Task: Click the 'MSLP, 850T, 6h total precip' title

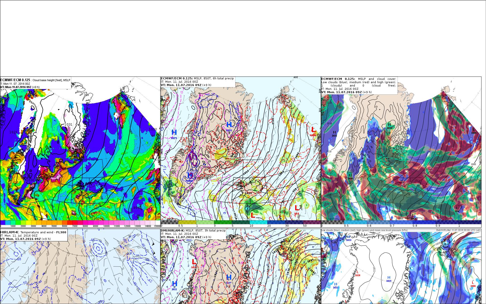Action: point(214,78)
